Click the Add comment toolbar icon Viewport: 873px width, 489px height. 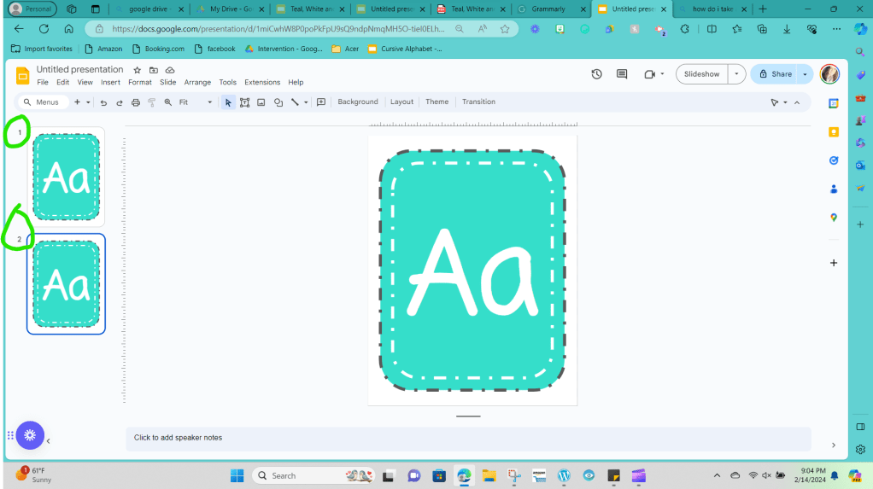tap(321, 102)
